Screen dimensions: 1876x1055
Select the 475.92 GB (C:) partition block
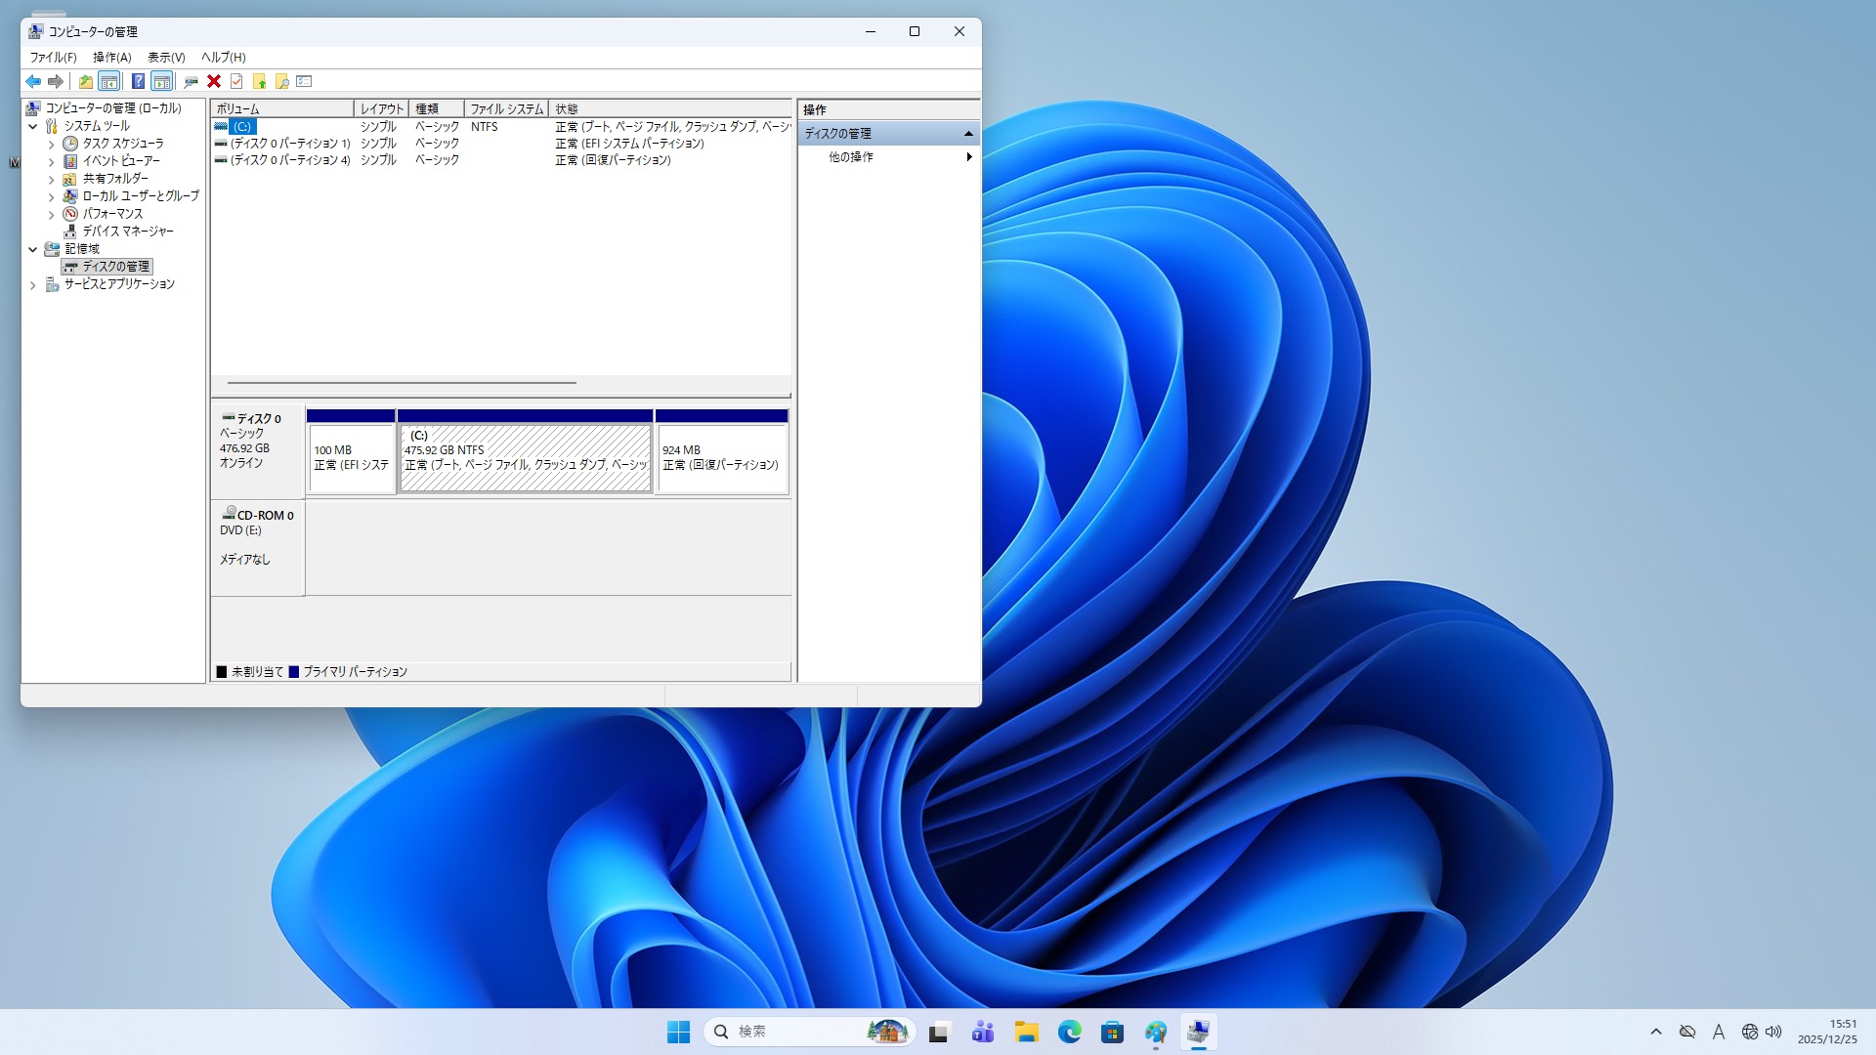[x=526, y=457]
